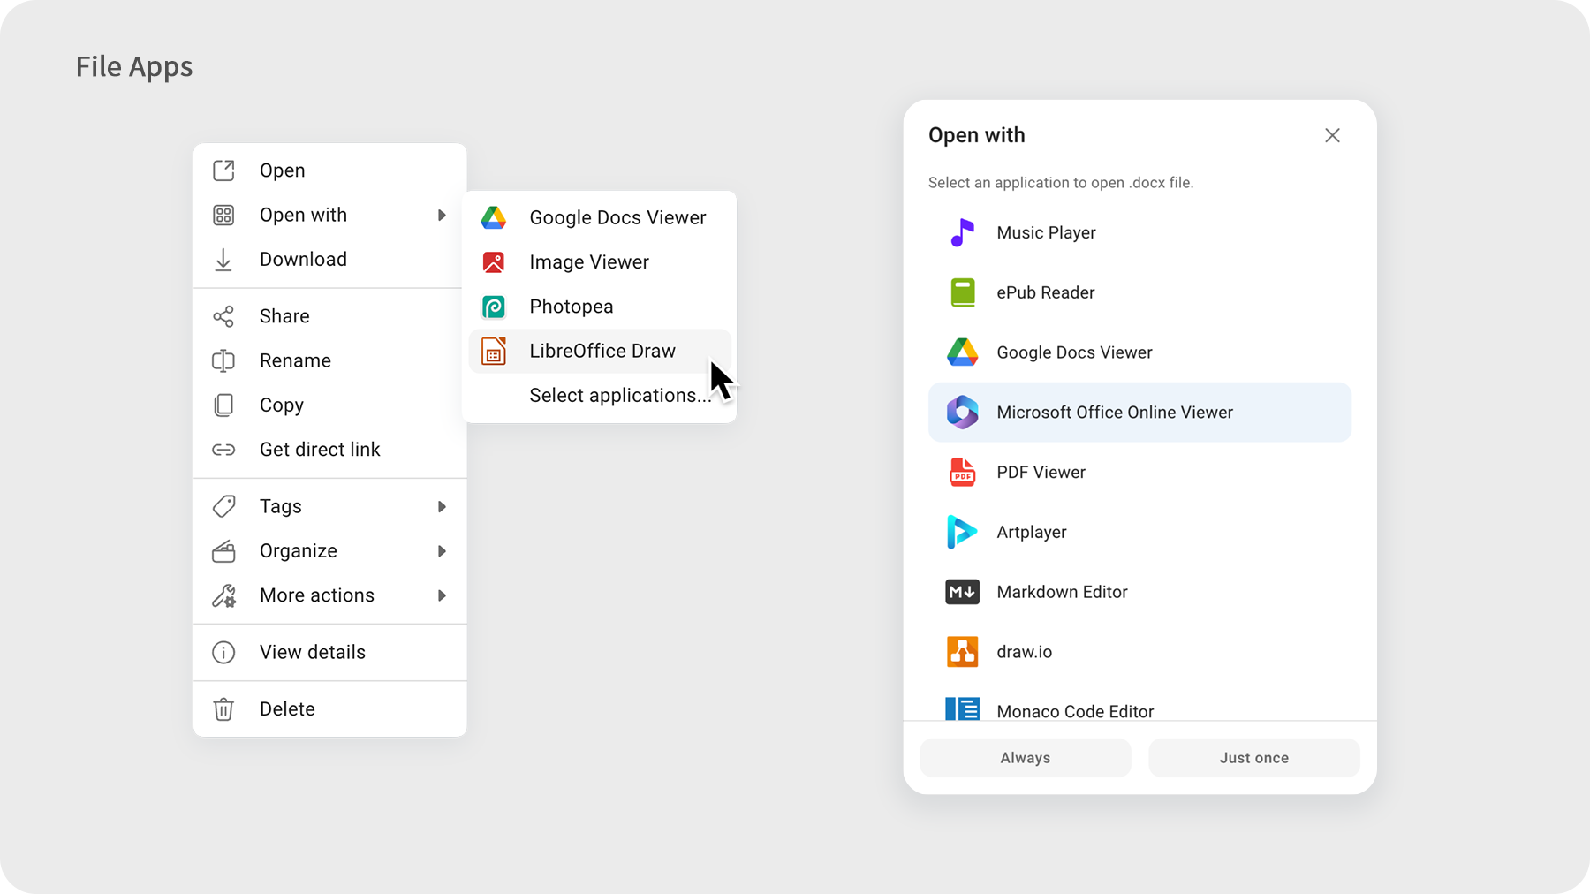This screenshot has height=894, width=1590.
Task: Click the Photopea teal icon
Action: coord(494,307)
